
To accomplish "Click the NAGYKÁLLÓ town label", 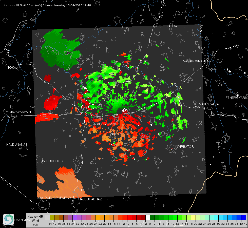I will [120, 134].
